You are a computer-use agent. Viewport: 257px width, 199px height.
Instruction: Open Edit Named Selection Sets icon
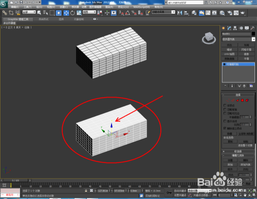coord(148,13)
